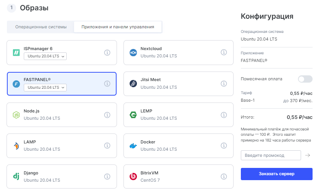
Task: Show info for the FASTPANEL image
Action: 107,83
